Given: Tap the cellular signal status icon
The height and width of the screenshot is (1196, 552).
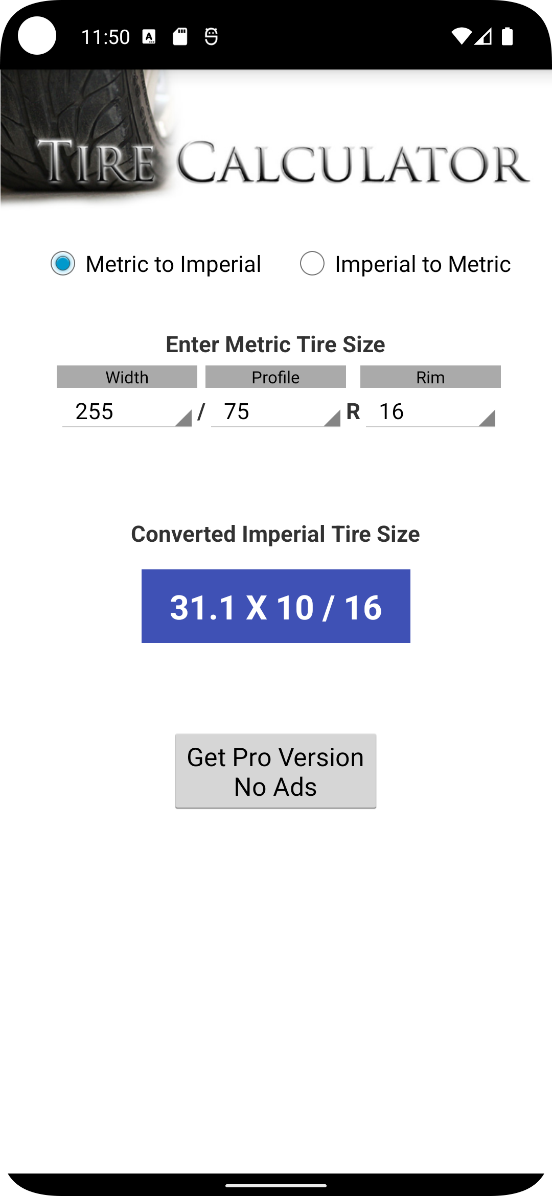Looking at the screenshot, I should pos(483,36).
